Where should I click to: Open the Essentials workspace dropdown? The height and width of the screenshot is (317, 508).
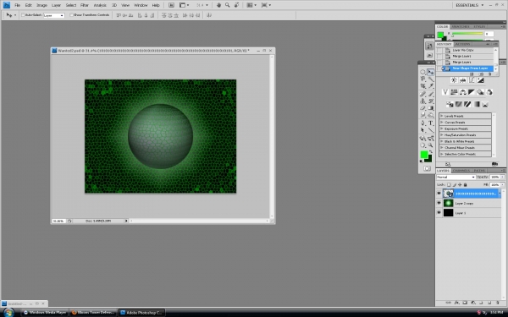469,5
